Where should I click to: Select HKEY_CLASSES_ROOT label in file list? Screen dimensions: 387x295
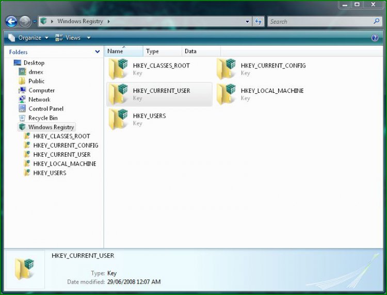pyautogui.click(x=161, y=65)
